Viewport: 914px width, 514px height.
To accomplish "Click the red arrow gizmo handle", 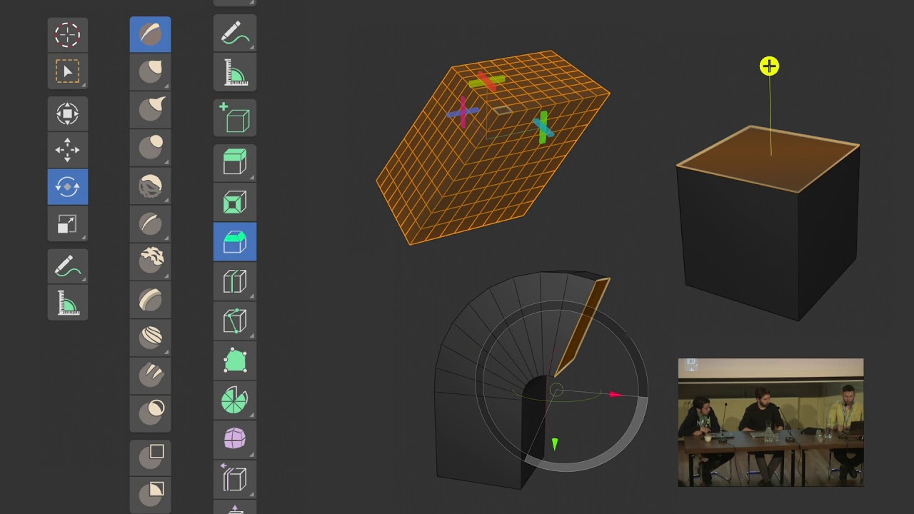I will (x=615, y=393).
